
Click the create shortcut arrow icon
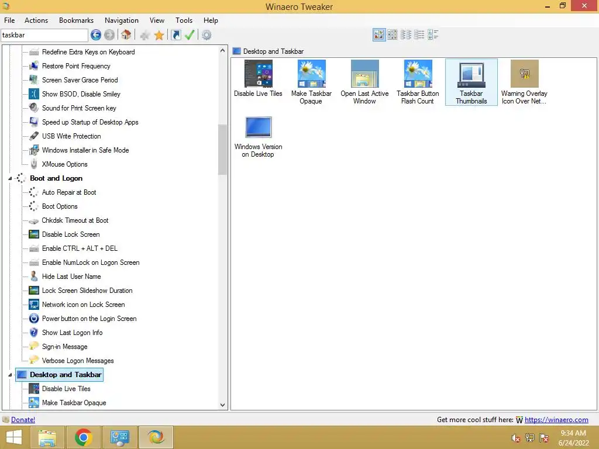[x=175, y=35]
